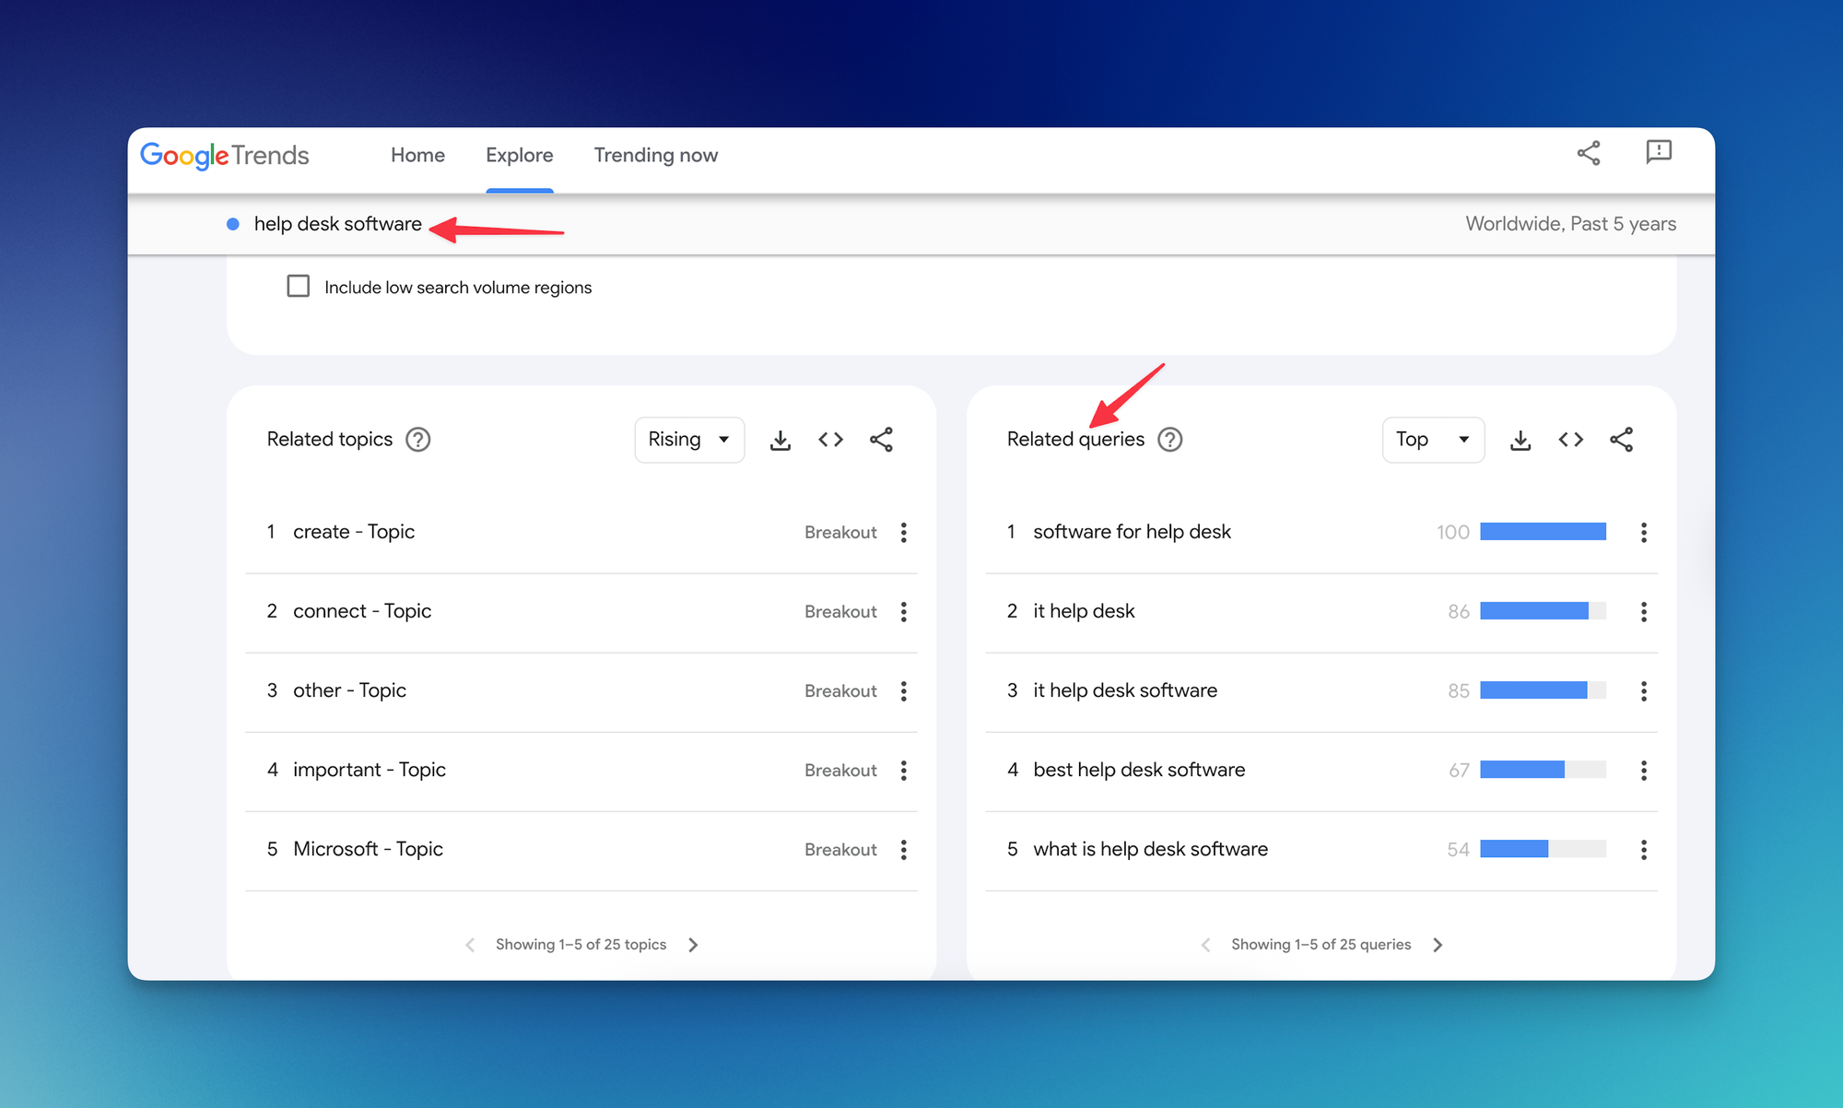Enable Include low search volume regions checkbox
The image size is (1843, 1108).
coord(298,287)
